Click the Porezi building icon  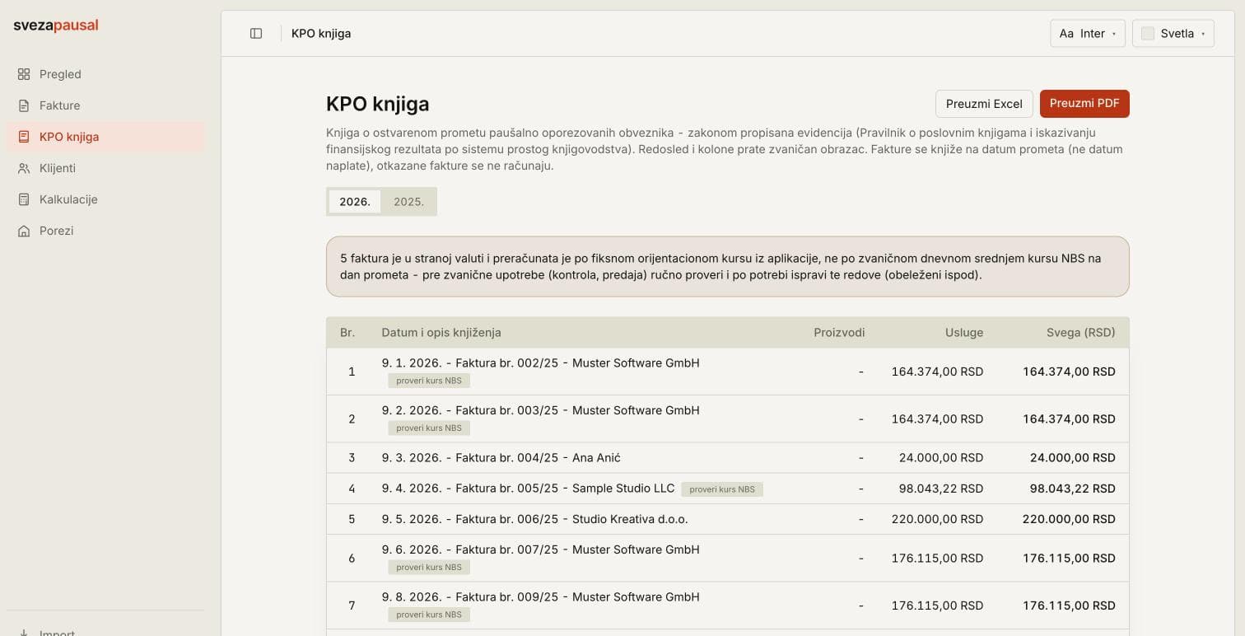click(24, 231)
